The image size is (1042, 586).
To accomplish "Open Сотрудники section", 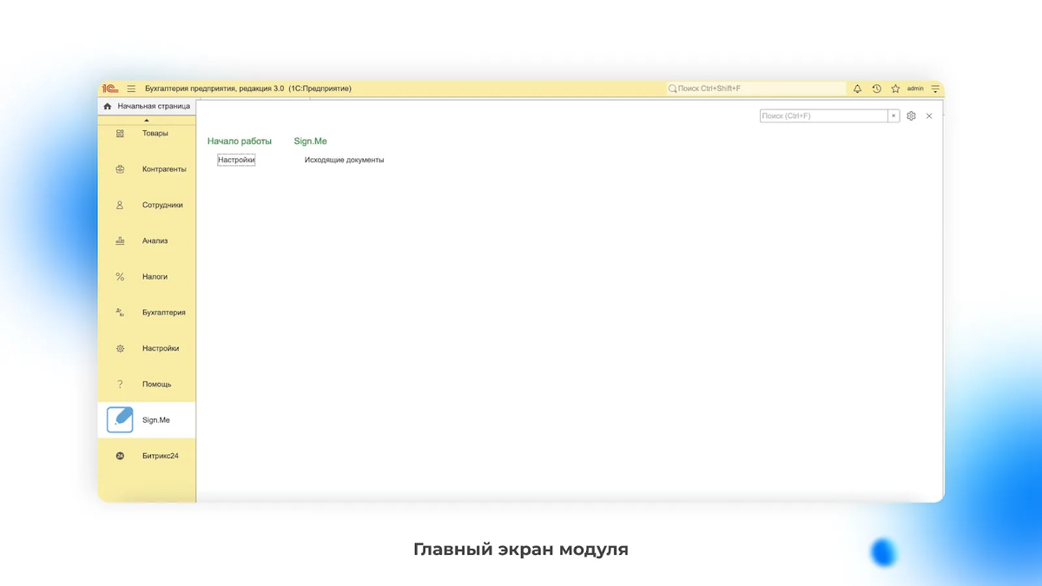I will (162, 205).
